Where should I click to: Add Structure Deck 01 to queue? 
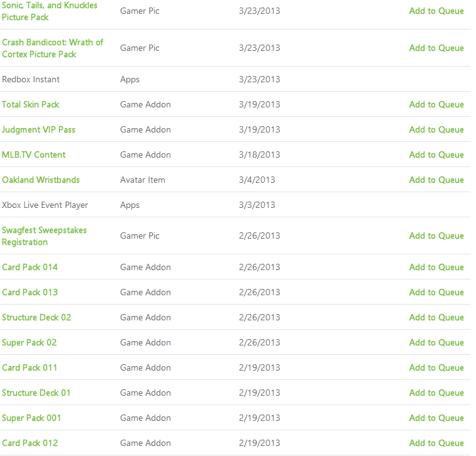436,393
